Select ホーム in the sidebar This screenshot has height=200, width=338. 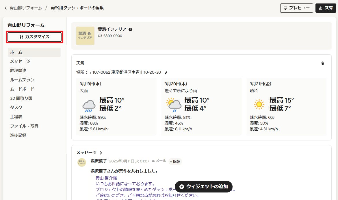pyautogui.click(x=34, y=52)
